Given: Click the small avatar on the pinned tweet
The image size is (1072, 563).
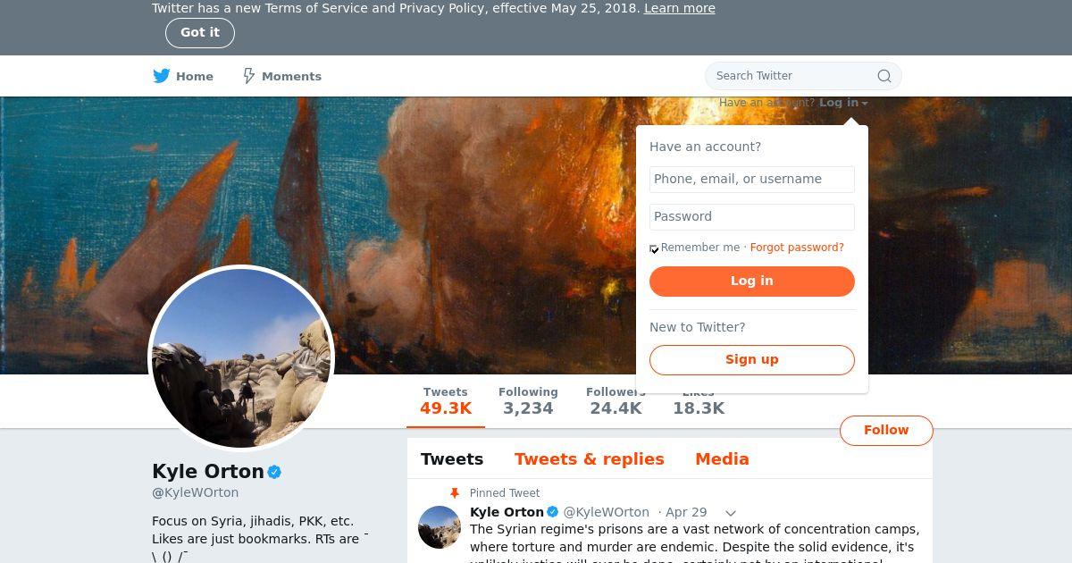Looking at the screenshot, I should pyautogui.click(x=440, y=527).
